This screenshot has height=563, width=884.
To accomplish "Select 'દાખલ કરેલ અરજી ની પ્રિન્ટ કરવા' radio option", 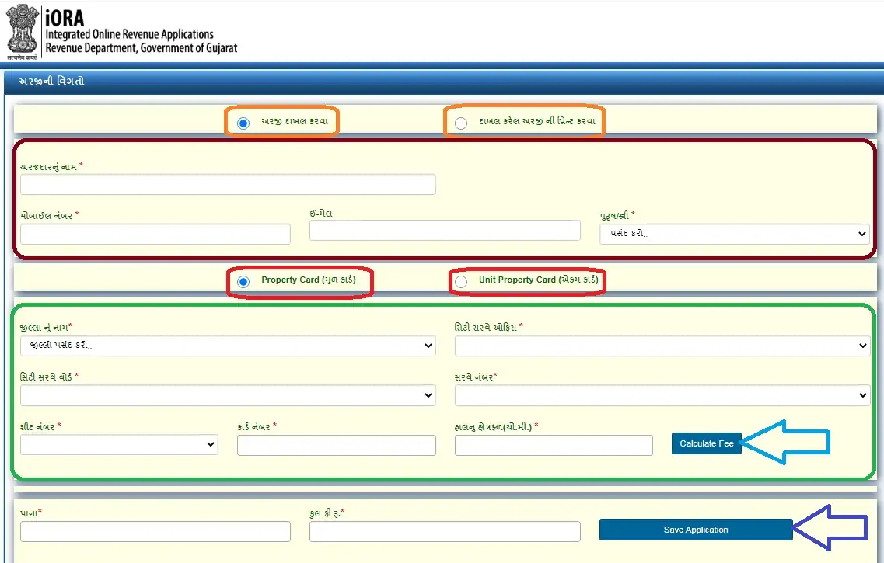I will point(461,123).
